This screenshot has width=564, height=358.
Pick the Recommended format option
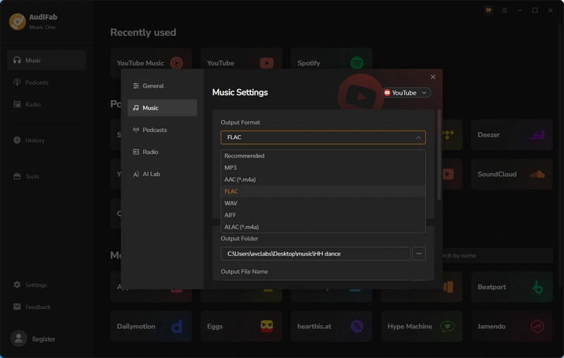323,155
